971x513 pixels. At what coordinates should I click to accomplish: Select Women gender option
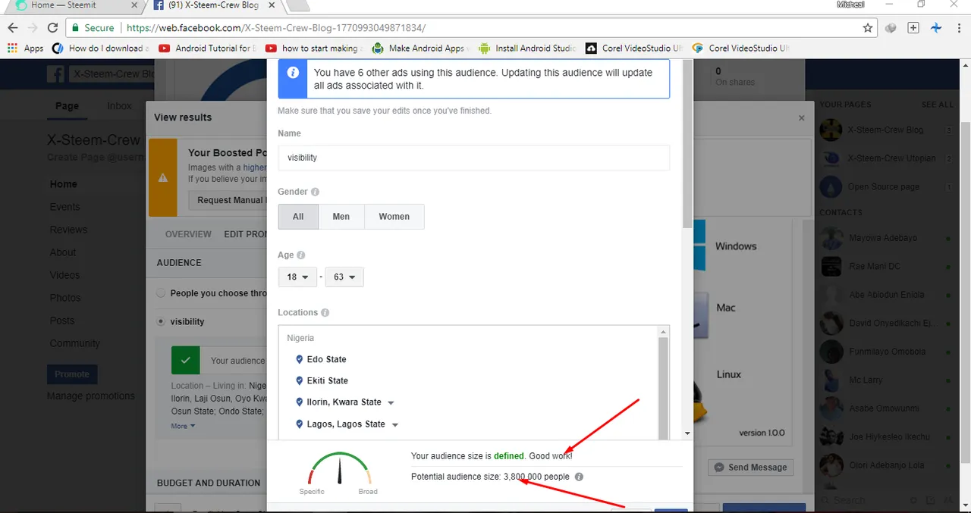tap(394, 217)
